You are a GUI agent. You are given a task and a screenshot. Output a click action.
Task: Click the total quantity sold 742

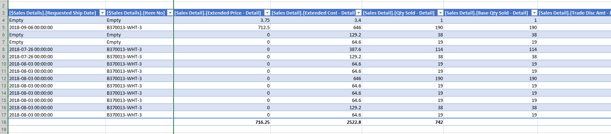pyautogui.click(x=403, y=122)
